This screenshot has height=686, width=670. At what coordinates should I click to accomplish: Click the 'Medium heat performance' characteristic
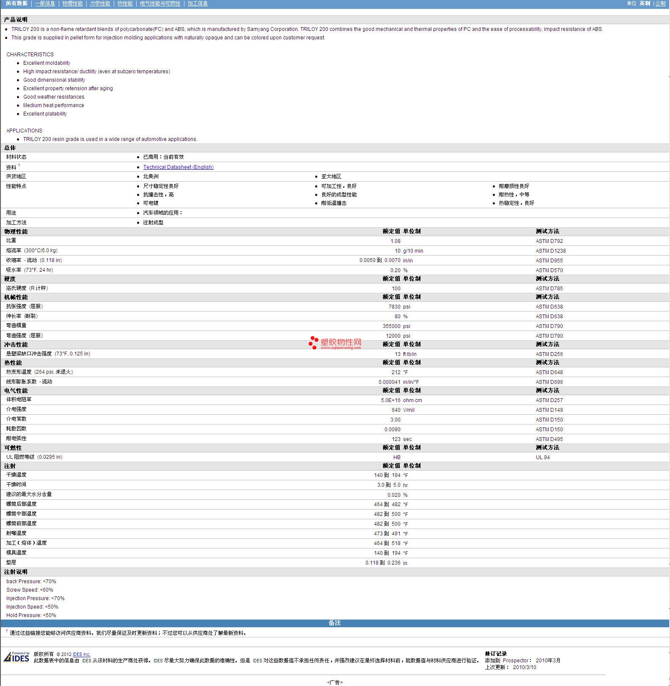pyautogui.click(x=53, y=105)
